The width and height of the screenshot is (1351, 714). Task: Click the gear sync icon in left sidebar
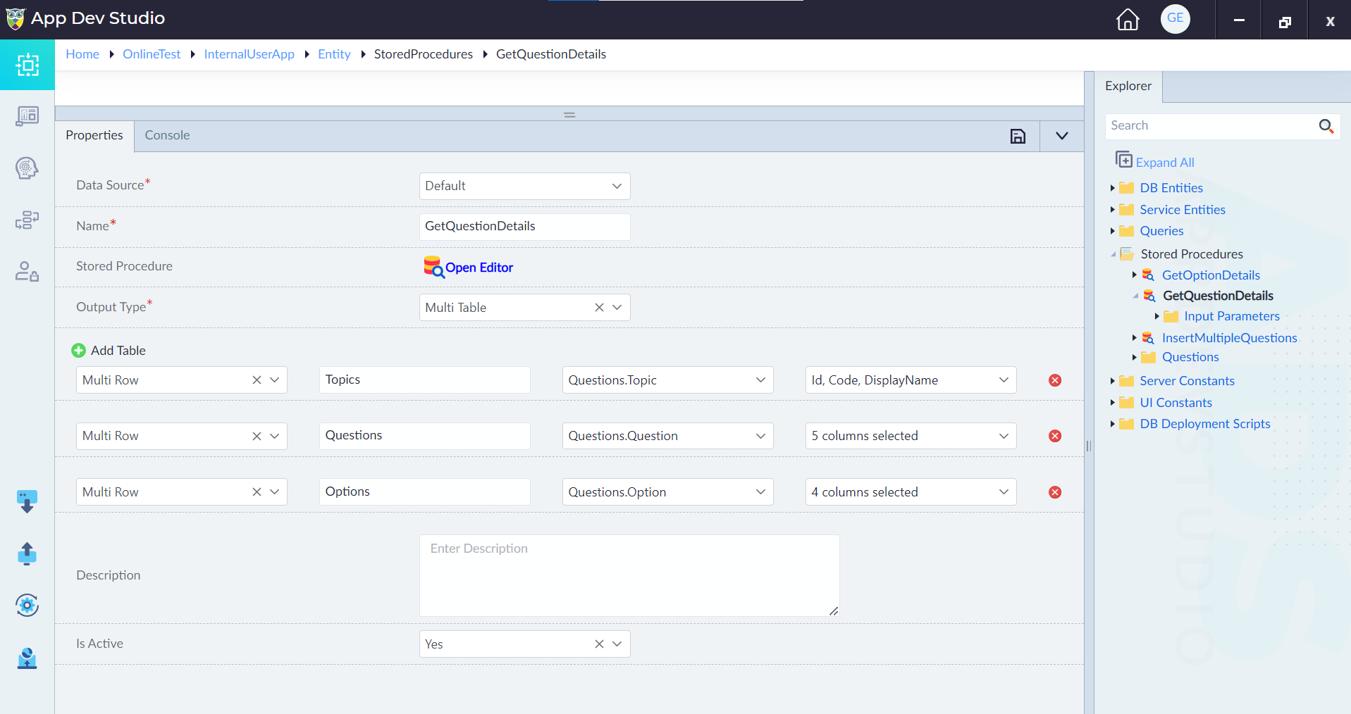(x=27, y=605)
